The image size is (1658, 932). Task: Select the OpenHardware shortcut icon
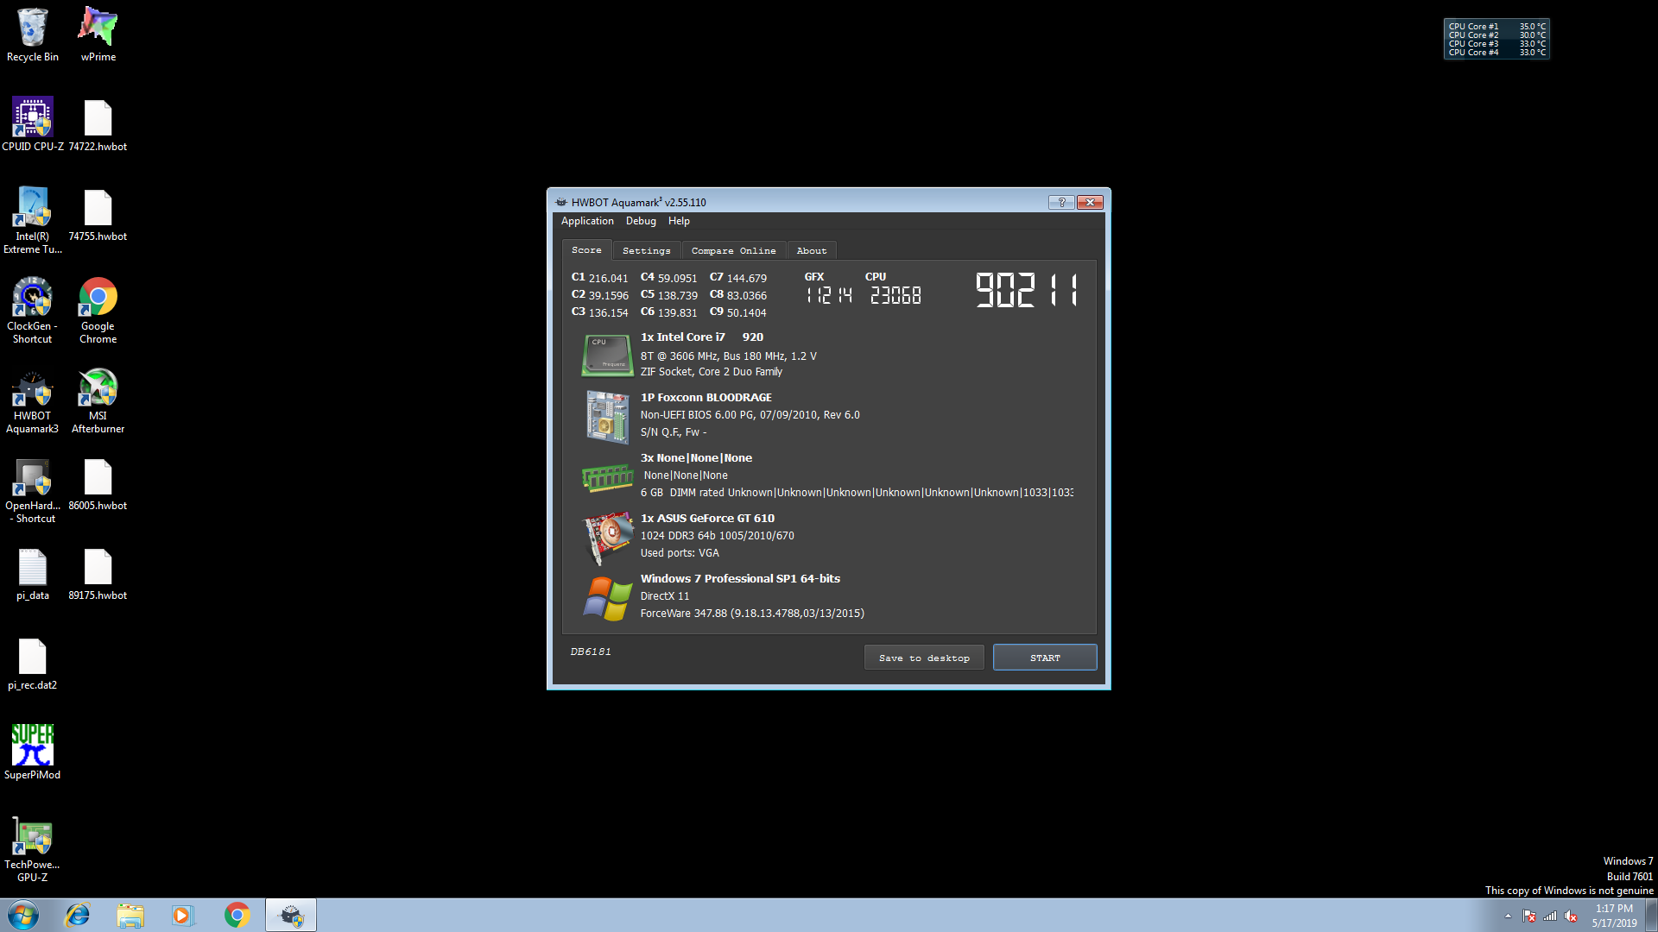coord(33,490)
